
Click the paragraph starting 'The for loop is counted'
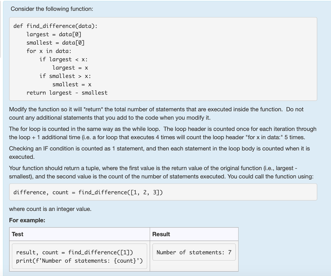point(163,133)
